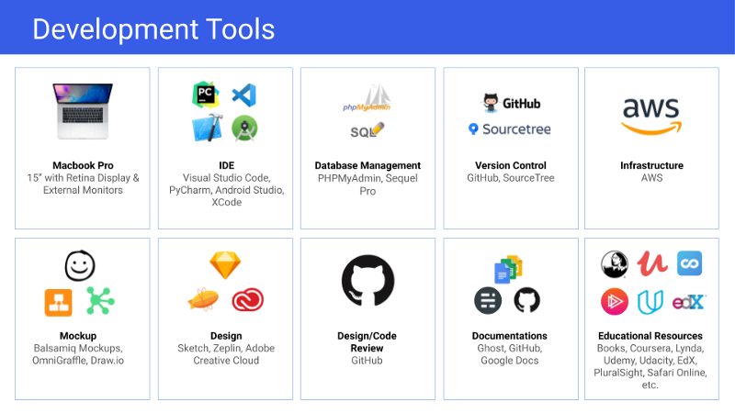Click the Google Docs icon
The width and height of the screenshot is (735, 413).
coord(508,269)
